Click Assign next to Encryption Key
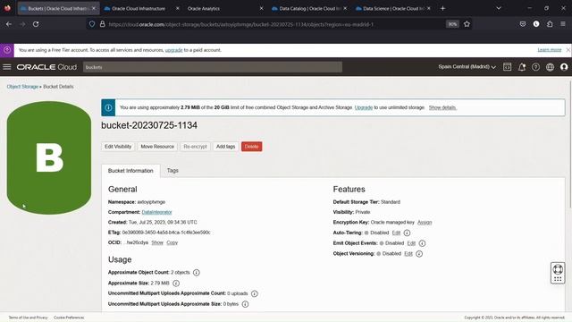 click(425, 223)
